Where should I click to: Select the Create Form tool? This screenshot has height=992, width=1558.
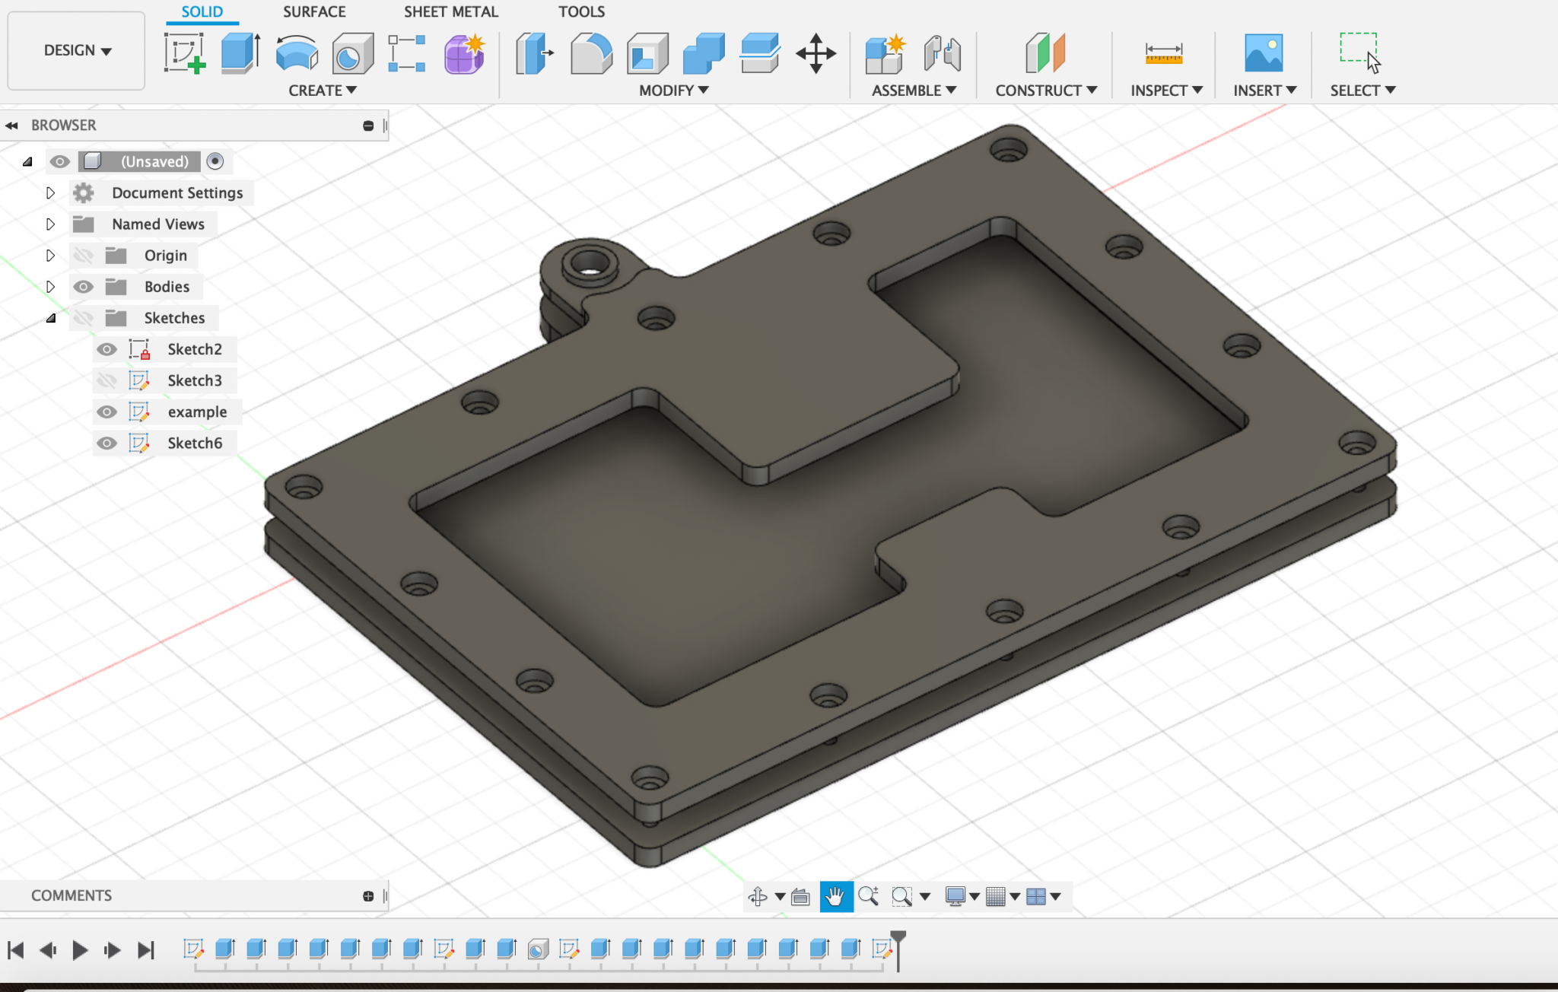click(464, 53)
